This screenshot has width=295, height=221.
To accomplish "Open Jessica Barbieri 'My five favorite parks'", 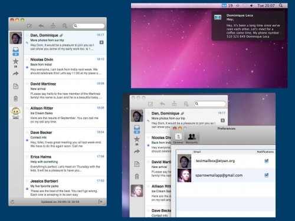I will click(65, 187).
